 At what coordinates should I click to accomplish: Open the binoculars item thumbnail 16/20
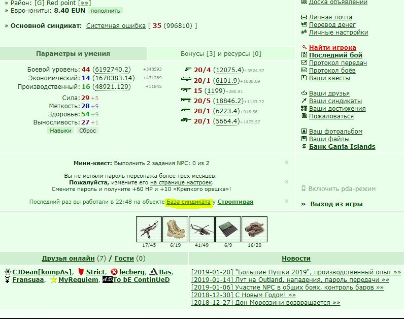pyautogui.click(x=255, y=229)
